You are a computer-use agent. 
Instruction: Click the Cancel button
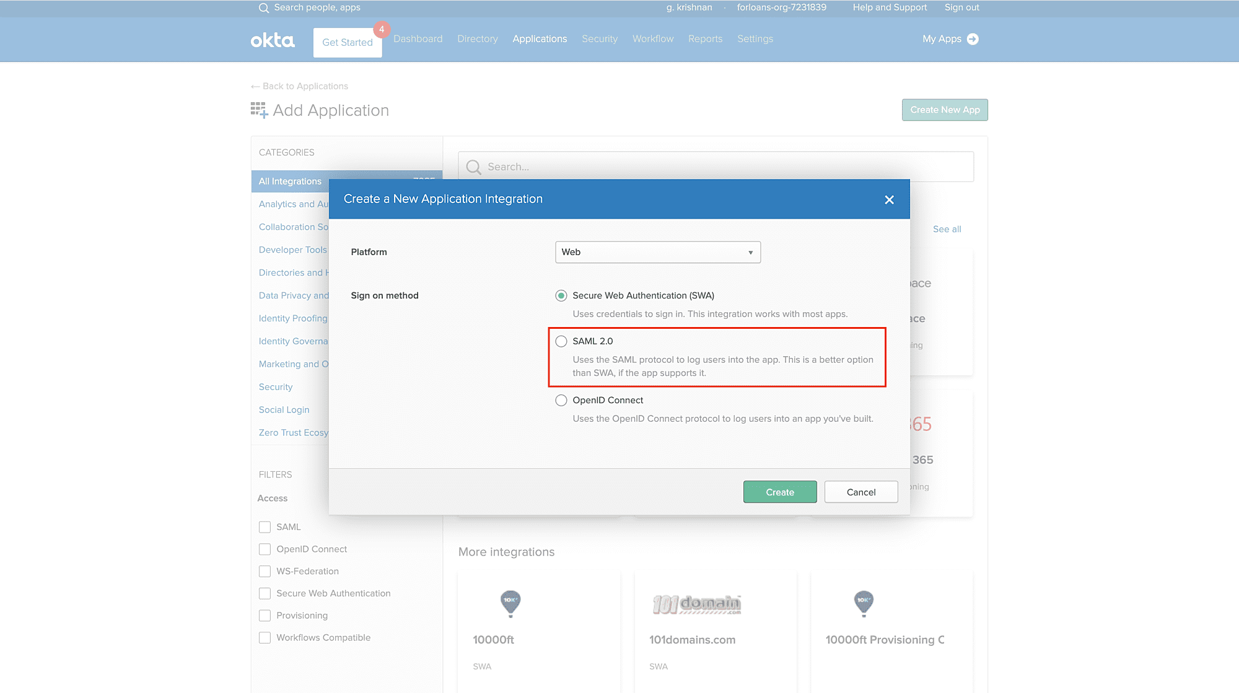click(x=860, y=492)
